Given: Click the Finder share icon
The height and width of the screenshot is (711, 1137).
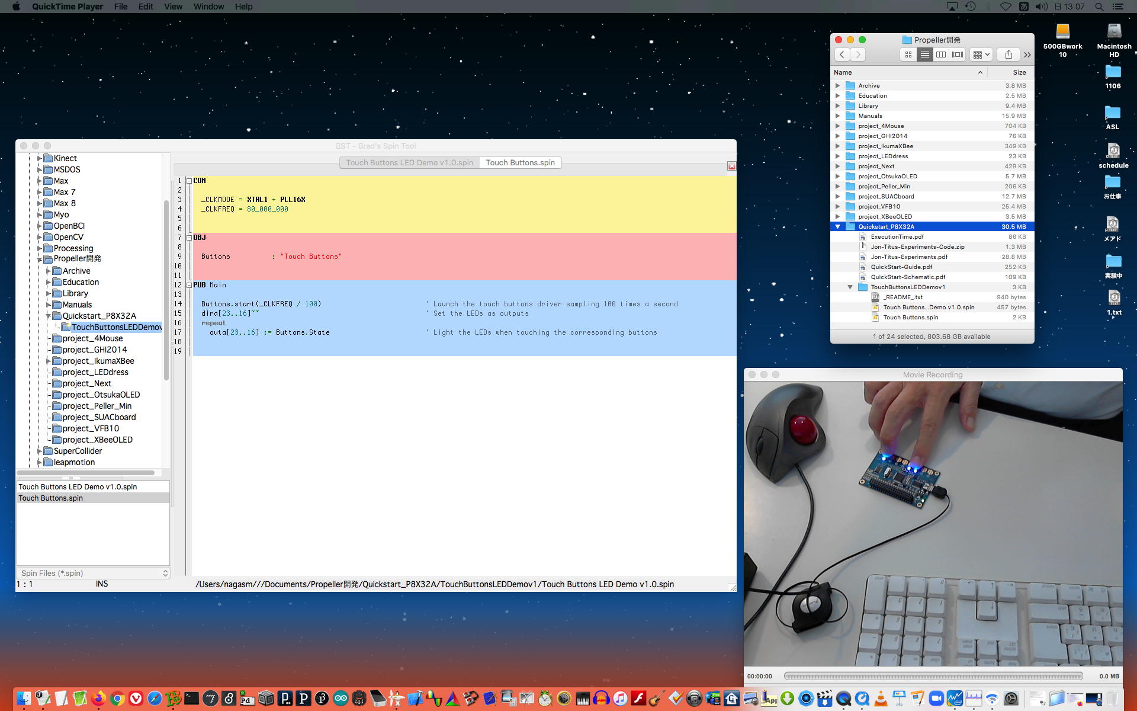Looking at the screenshot, I should (1008, 55).
